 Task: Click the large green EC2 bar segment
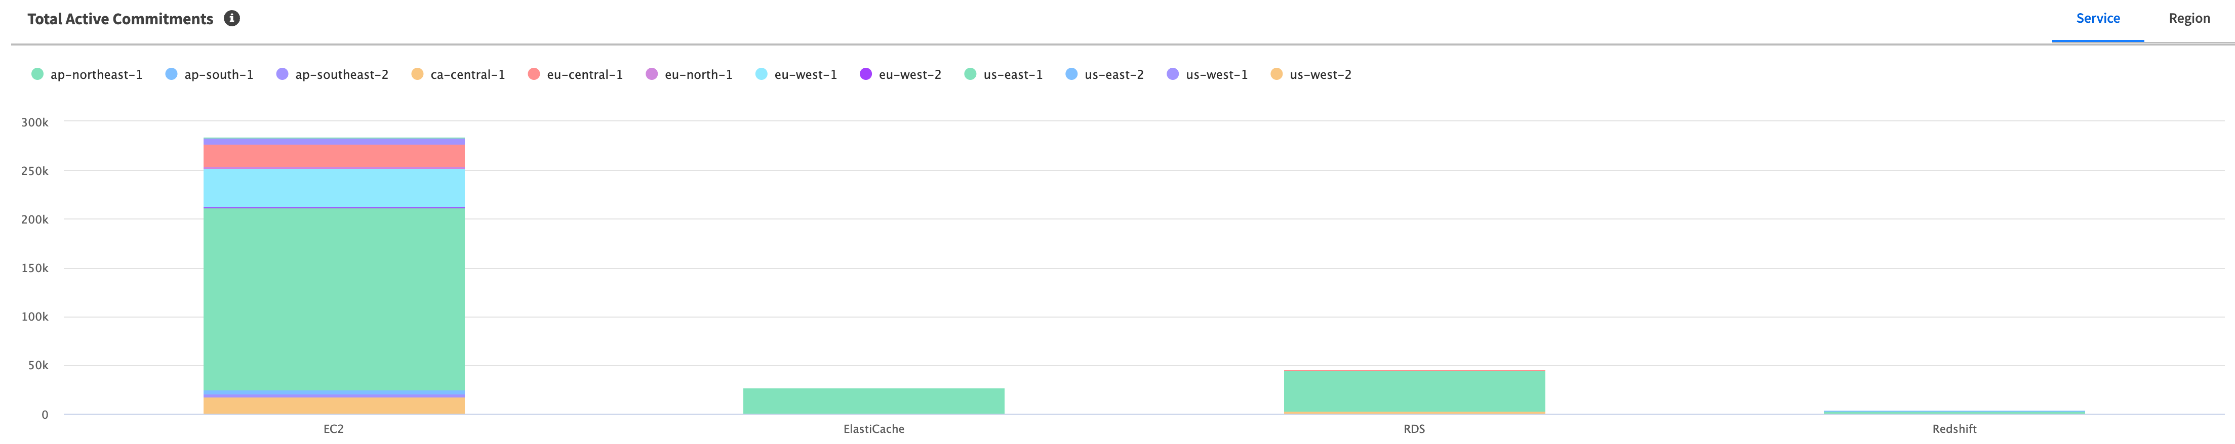334,299
